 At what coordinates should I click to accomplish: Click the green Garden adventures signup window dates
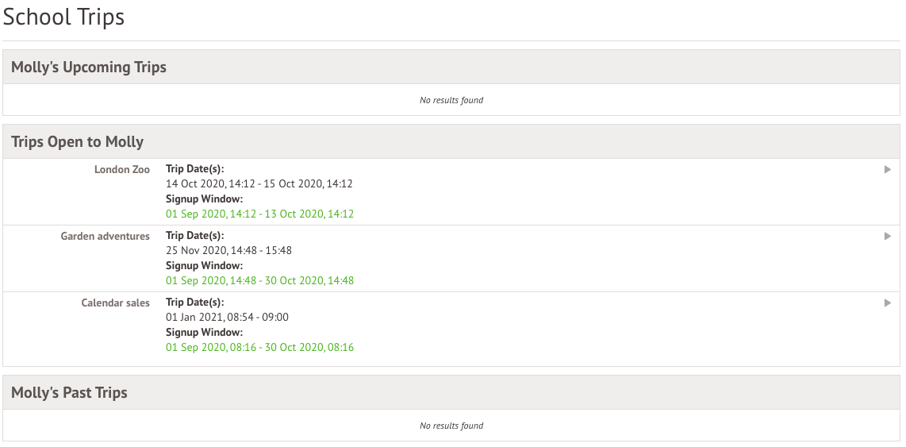click(259, 280)
